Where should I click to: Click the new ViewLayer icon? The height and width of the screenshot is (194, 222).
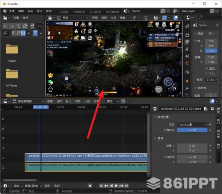click(212, 11)
